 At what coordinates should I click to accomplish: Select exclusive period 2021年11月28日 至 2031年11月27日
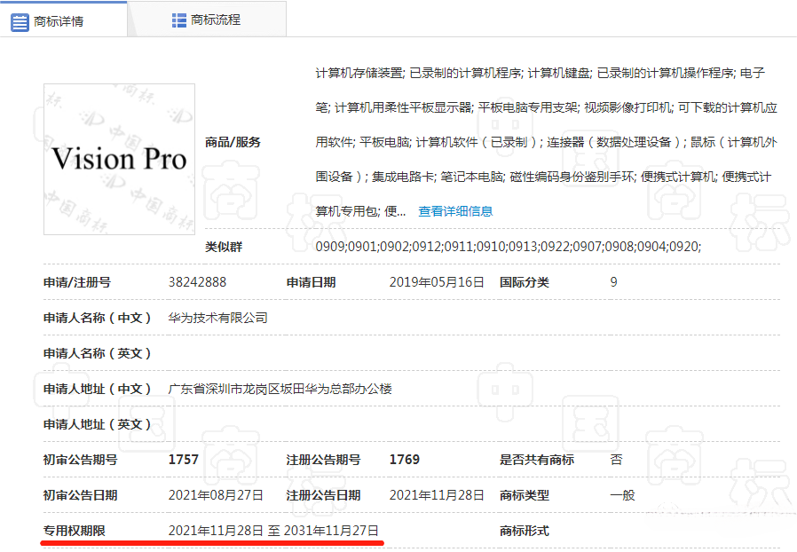[x=273, y=531]
